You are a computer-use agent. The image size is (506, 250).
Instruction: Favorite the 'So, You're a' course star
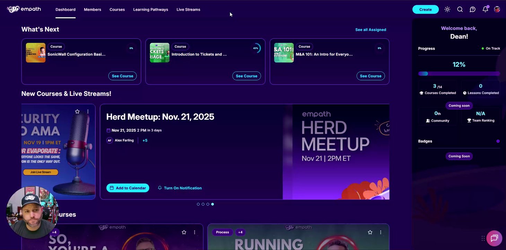[184, 232]
